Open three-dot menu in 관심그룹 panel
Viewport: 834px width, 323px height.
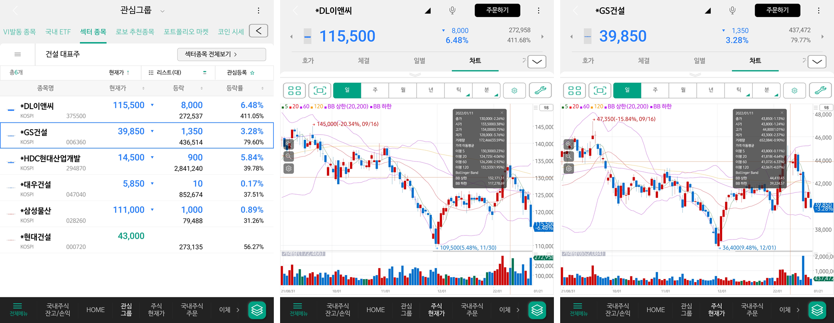pos(259,10)
